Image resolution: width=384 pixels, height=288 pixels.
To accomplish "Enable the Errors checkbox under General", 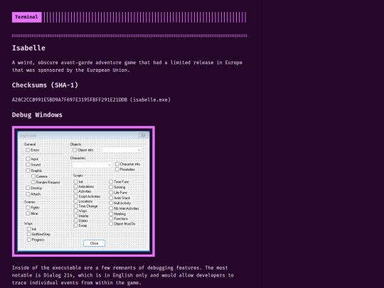I will click(28, 150).
